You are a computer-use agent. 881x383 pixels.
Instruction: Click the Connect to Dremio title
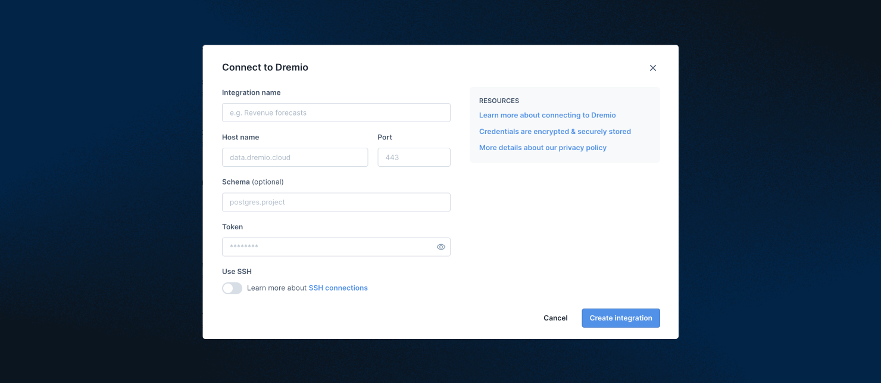(x=265, y=67)
